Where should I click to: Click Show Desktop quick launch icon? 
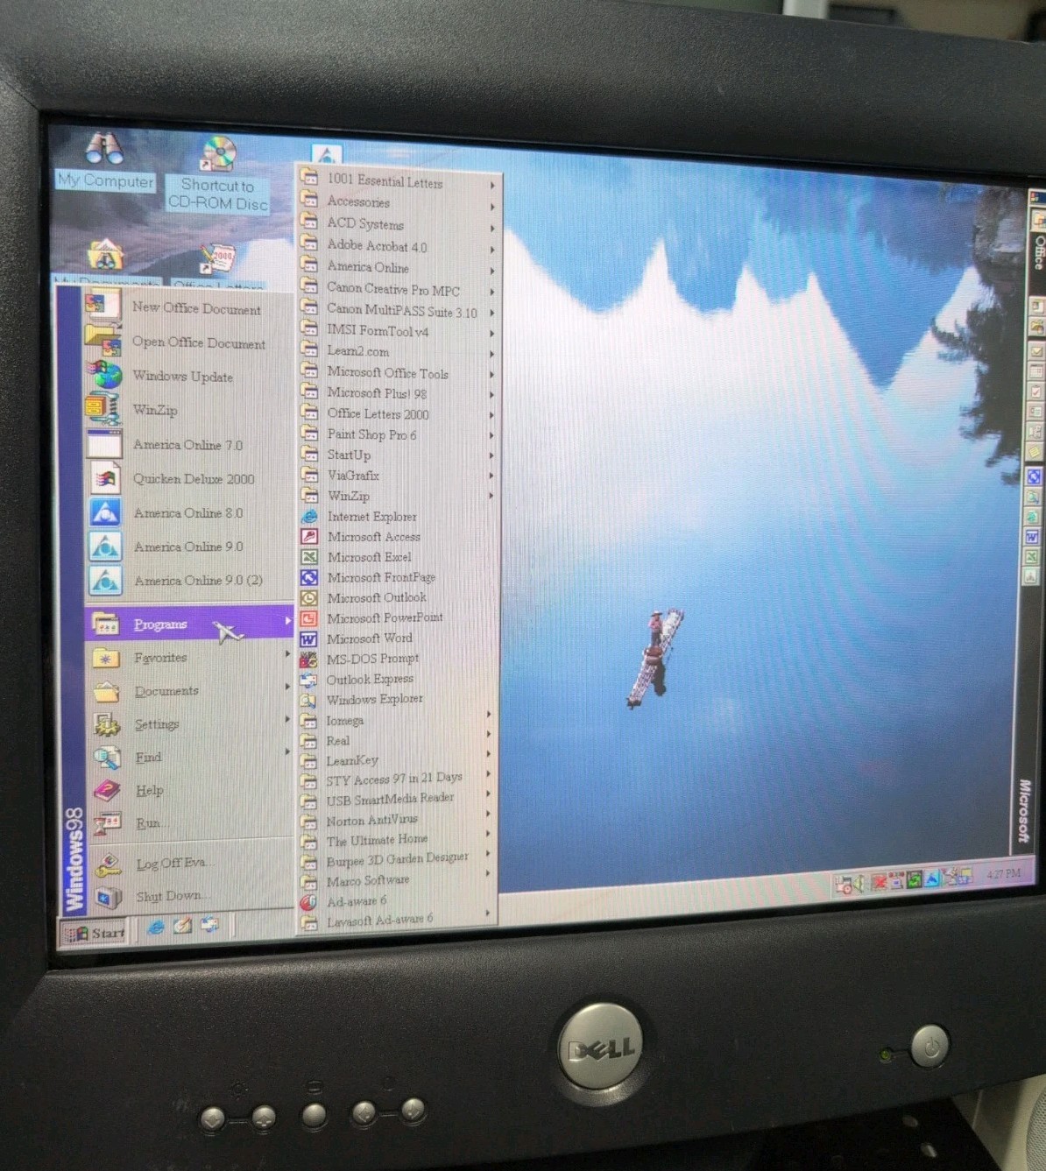click(182, 926)
